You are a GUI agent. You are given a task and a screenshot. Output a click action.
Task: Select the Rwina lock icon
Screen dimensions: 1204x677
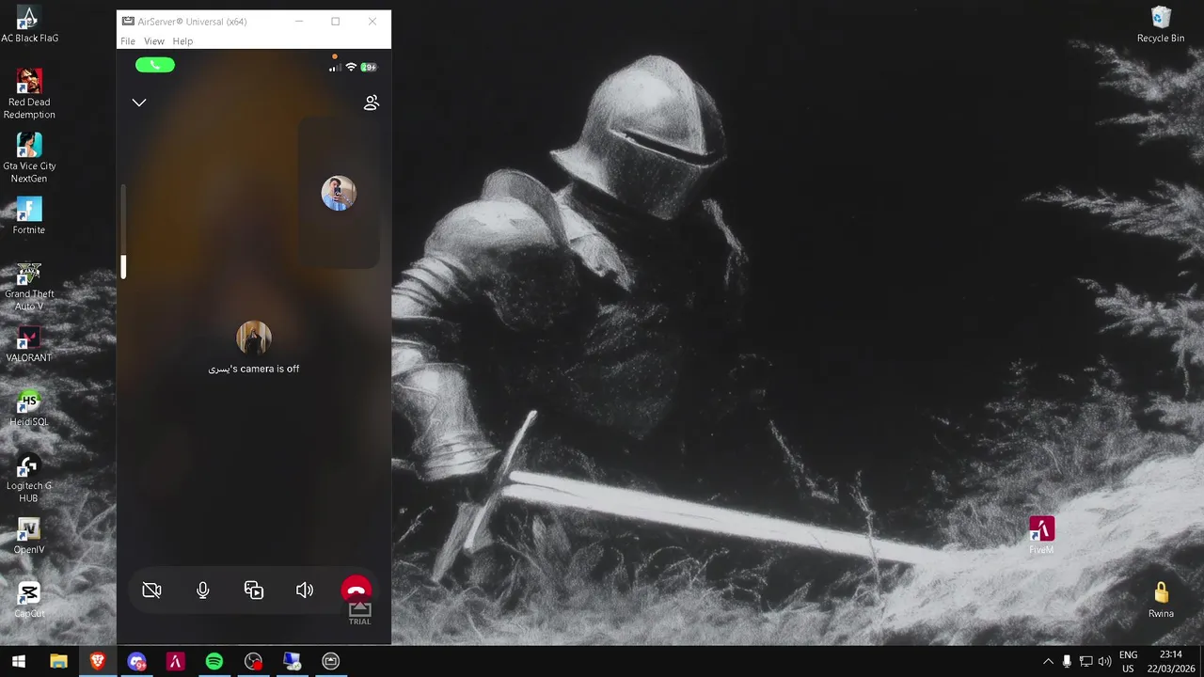pyautogui.click(x=1161, y=600)
